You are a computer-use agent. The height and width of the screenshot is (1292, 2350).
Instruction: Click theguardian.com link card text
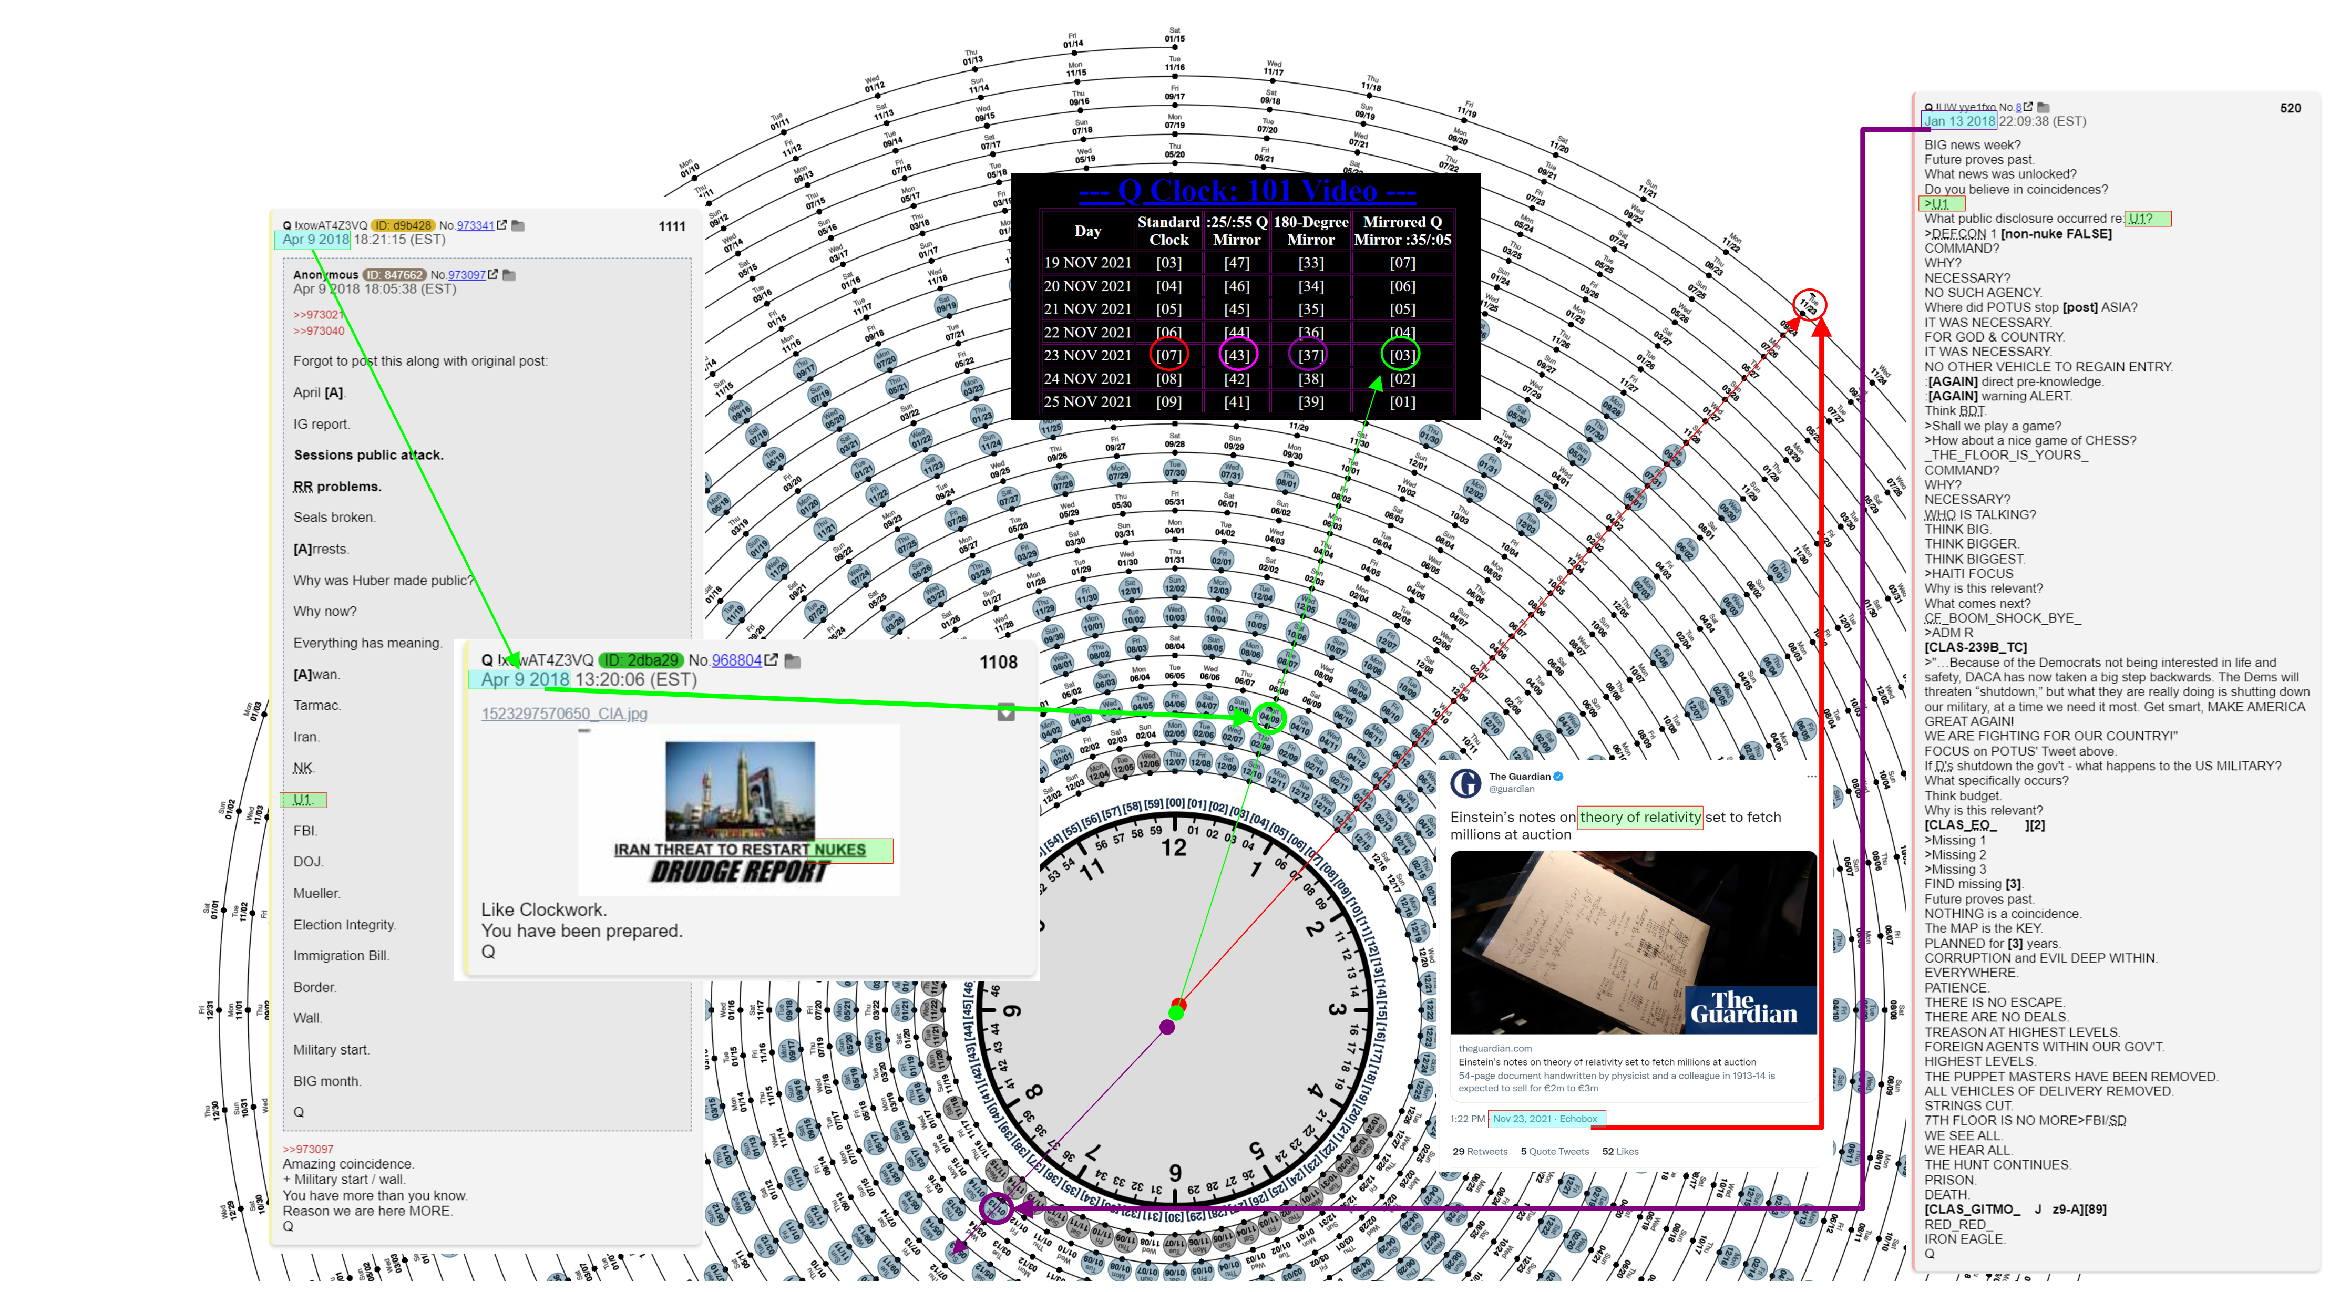(1495, 1049)
